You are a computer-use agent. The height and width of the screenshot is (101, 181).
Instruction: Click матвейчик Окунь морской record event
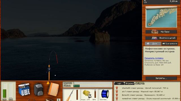tap(151, 98)
